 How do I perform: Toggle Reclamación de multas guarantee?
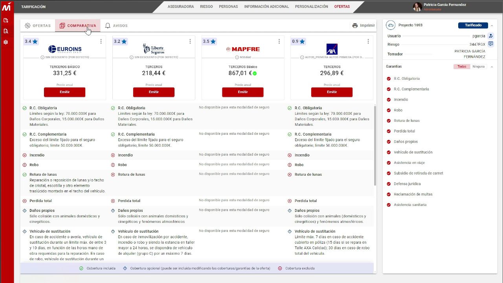pyautogui.click(x=389, y=194)
